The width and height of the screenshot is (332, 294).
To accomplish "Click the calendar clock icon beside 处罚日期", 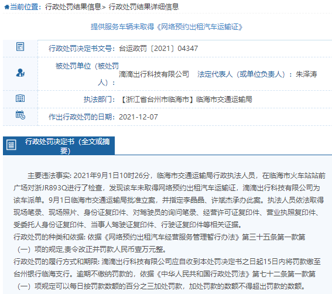I will pos(20,115).
